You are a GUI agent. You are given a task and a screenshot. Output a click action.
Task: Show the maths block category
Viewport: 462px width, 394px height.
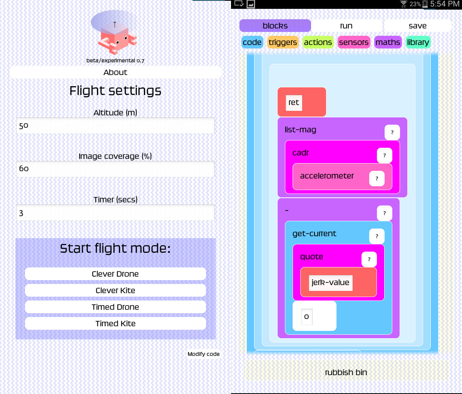[x=388, y=42]
